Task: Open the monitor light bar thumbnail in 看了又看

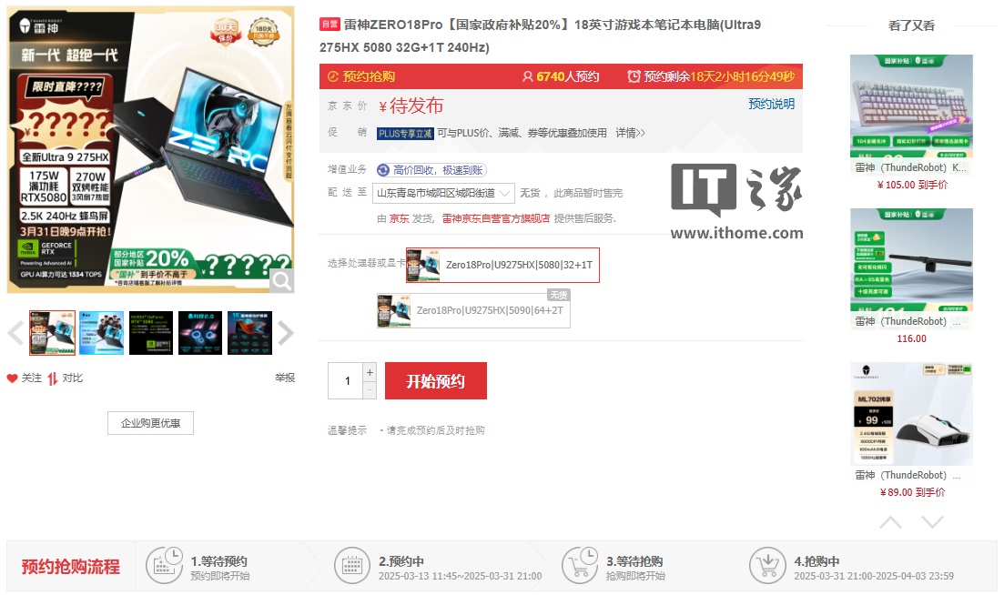Action: pyautogui.click(x=911, y=259)
